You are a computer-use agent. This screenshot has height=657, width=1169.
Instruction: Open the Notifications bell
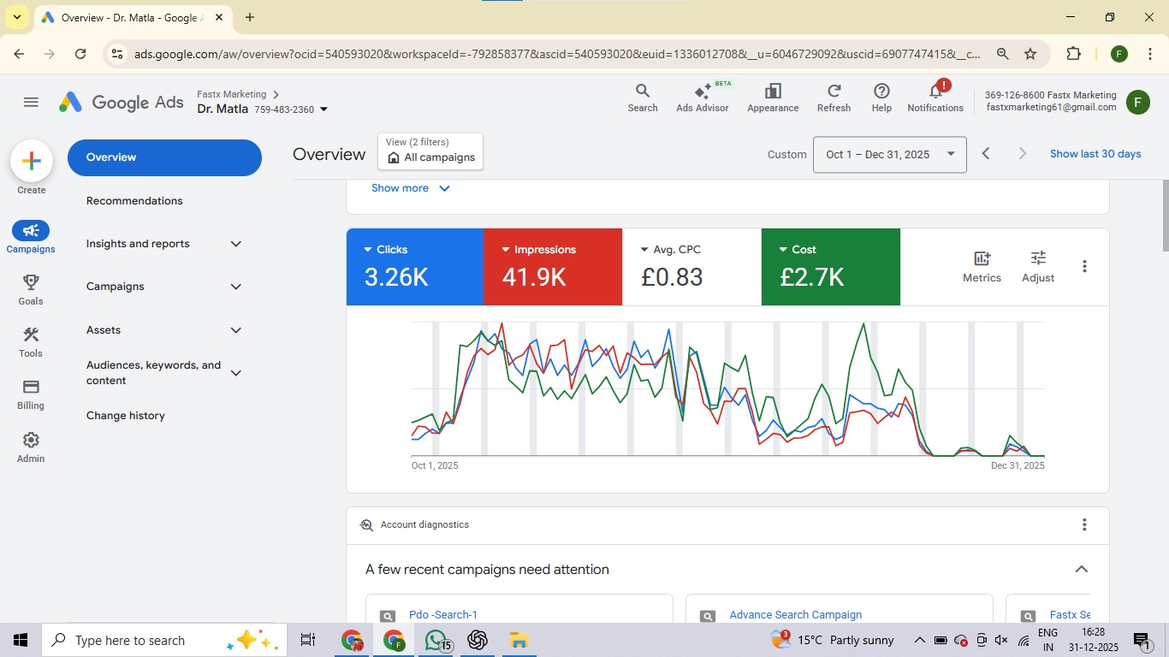tap(935, 98)
